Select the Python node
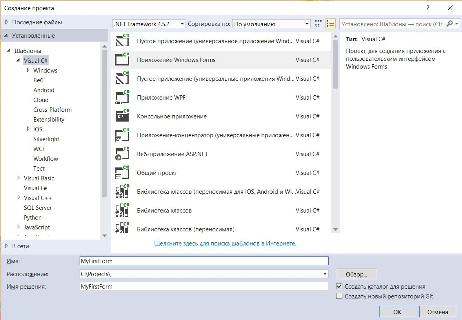 (x=33, y=218)
